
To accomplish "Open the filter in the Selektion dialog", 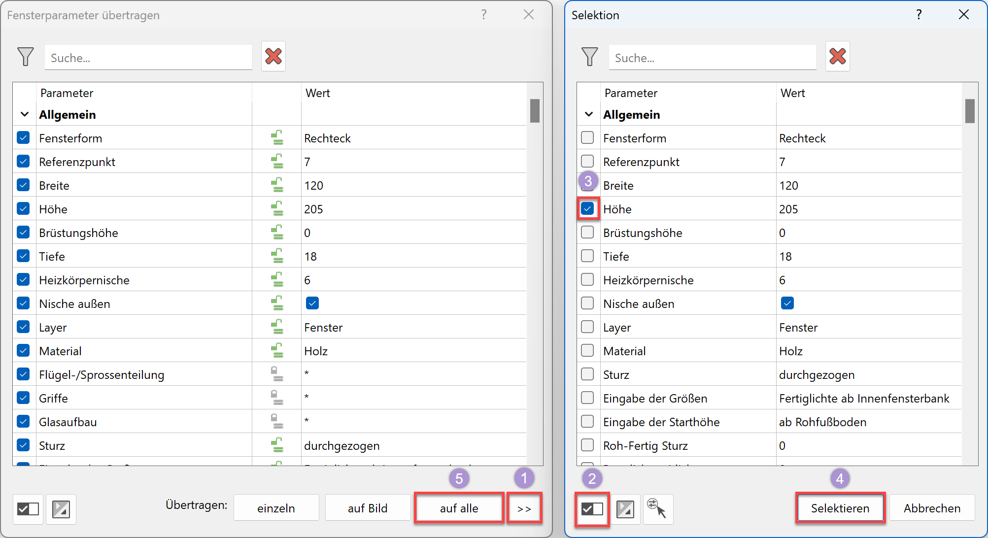I will coord(589,57).
